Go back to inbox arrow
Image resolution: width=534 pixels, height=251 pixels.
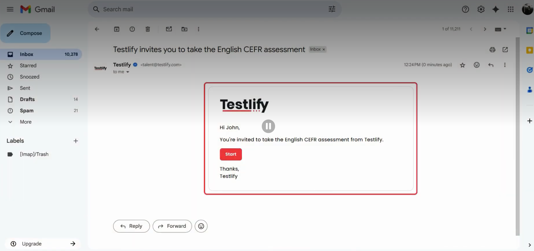[x=97, y=29]
